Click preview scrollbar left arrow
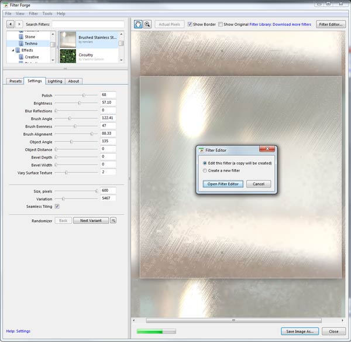Viewport: 351px width, 342px height. 134,320
